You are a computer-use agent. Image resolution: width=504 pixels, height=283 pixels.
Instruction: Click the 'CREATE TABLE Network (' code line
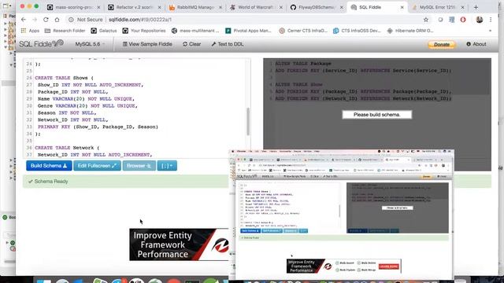click(x=67, y=148)
